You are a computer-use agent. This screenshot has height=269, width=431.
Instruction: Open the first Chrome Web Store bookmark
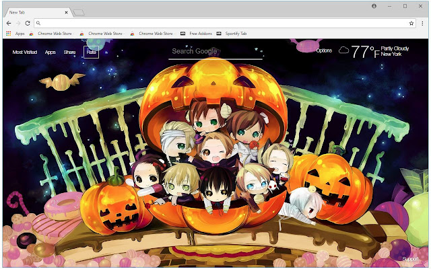point(51,34)
